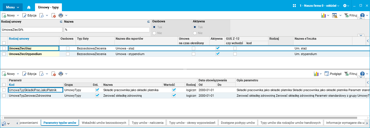Viewport: 370px width, 128px height.
Task: Check Osobowa checkbox for UmowaZlecStypendium row
Action: click(x=68, y=54)
